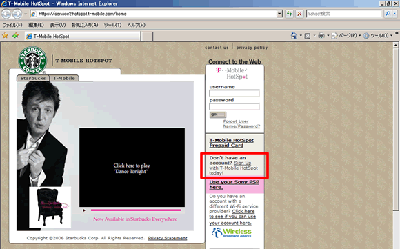Screen dimensions: 400x249
Task: Open the ファイル(F) menu
Action: coord(12,25)
